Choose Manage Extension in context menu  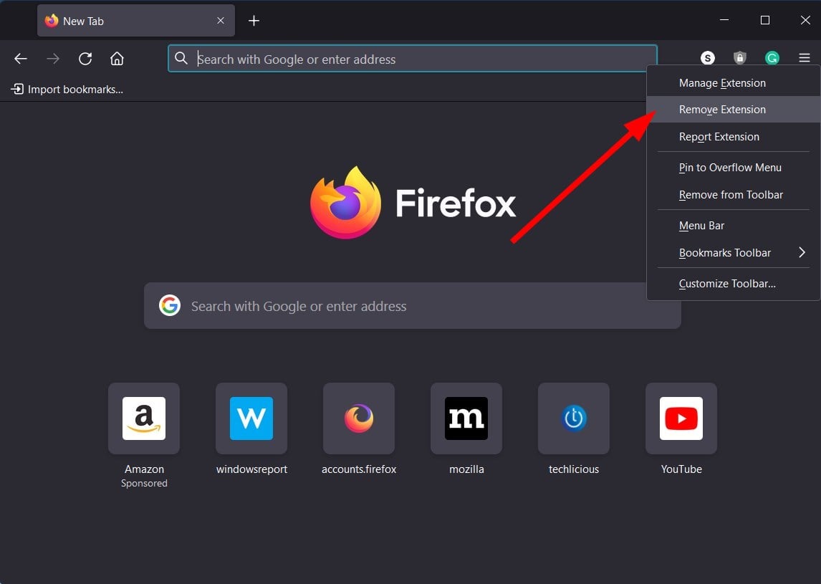[x=733, y=82]
